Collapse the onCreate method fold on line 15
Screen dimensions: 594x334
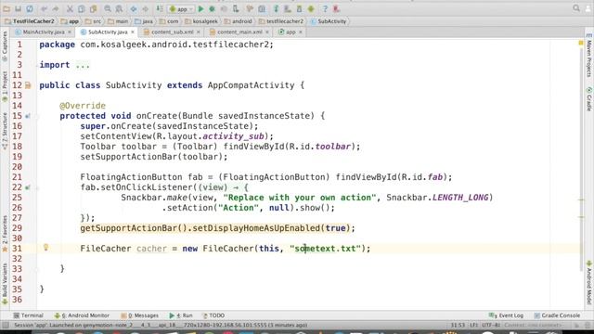[x=37, y=116]
